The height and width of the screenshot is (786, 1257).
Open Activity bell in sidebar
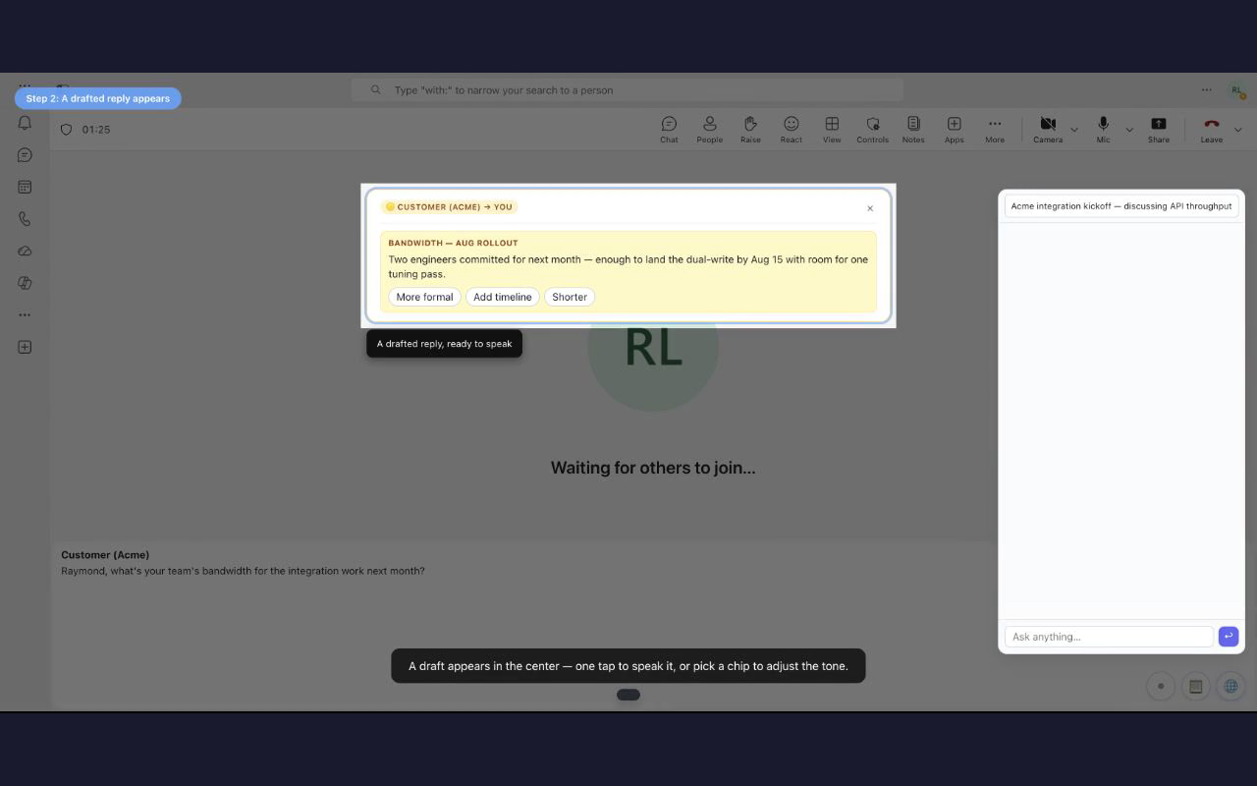pos(25,123)
